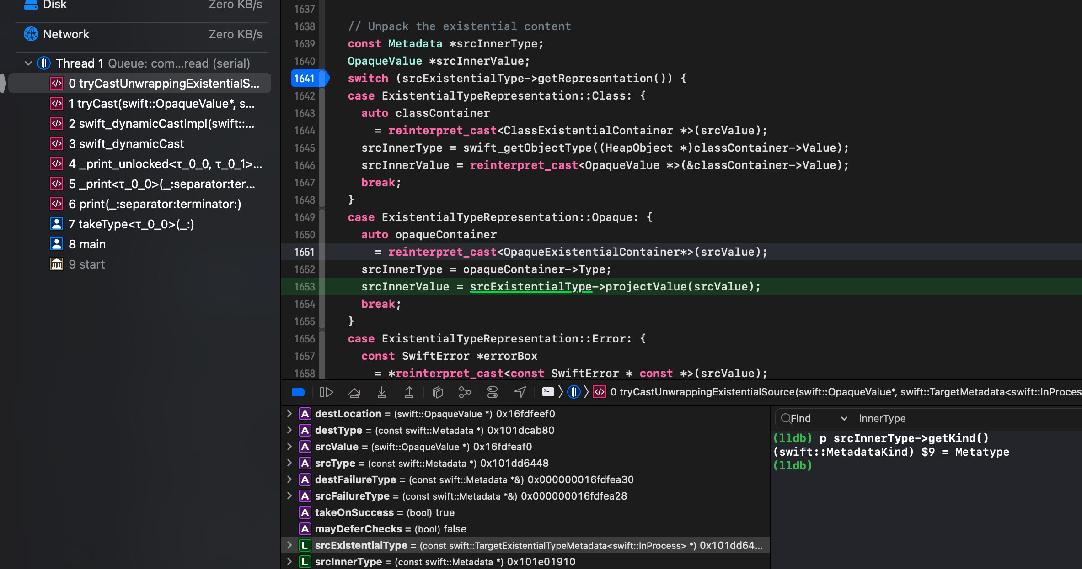Click the swift_getObjectType call on line 1645
The height and width of the screenshot is (569, 1082).
[x=528, y=148]
